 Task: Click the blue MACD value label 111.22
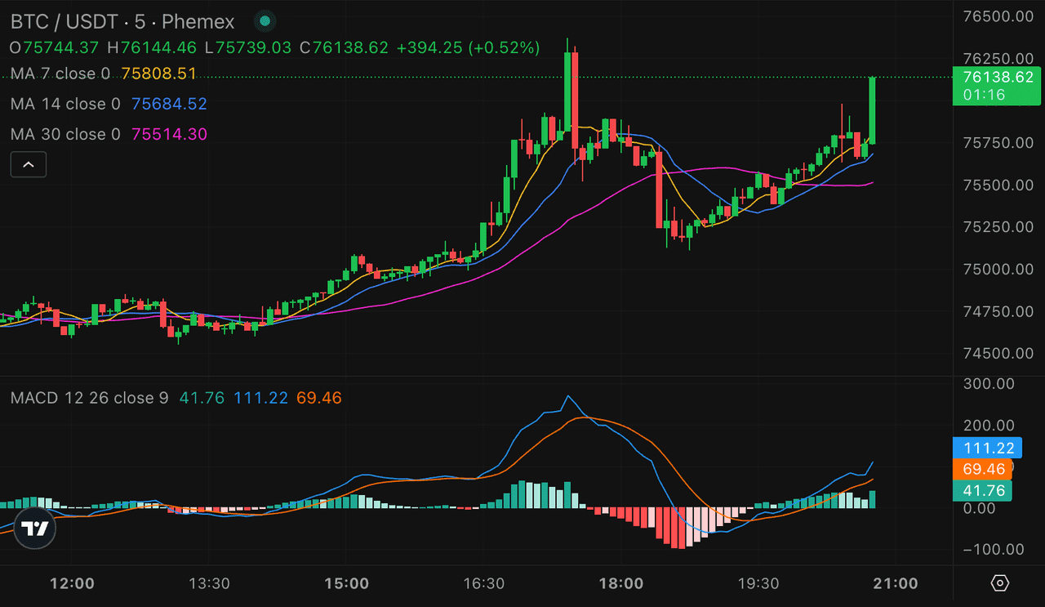pyautogui.click(x=986, y=448)
